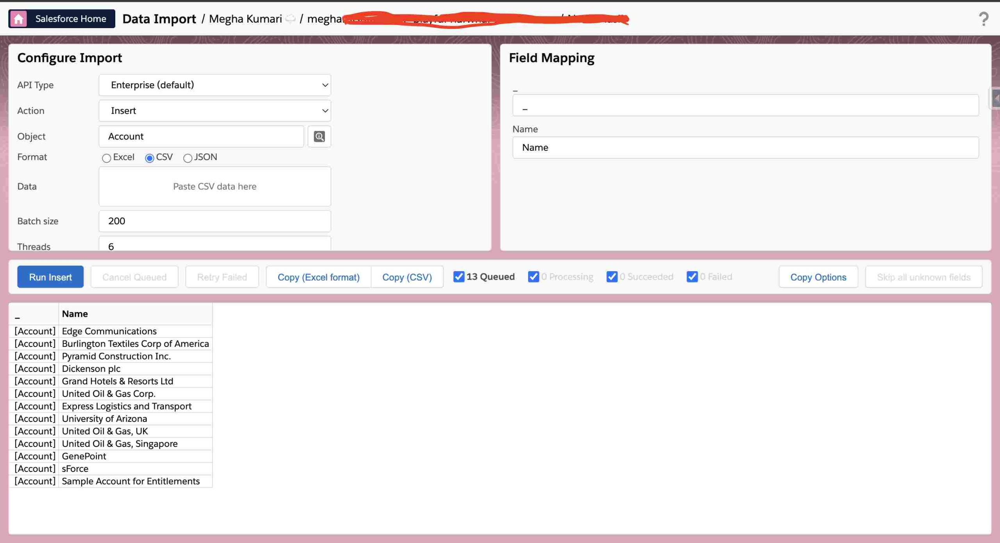Click the Name field mapping input

point(745,147)
